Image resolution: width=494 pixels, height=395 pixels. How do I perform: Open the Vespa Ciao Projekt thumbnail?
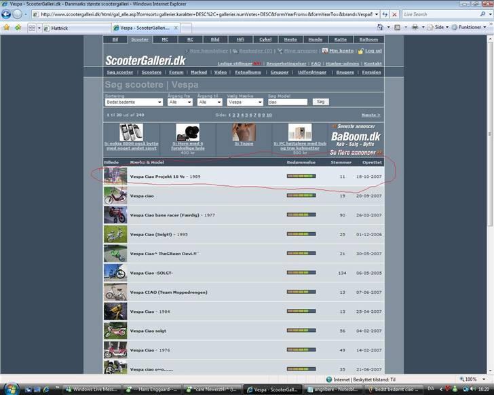point(115,176)
